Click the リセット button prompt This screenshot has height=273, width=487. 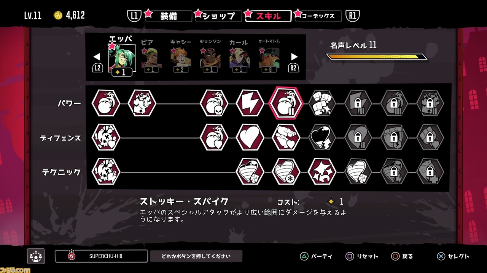362,256
